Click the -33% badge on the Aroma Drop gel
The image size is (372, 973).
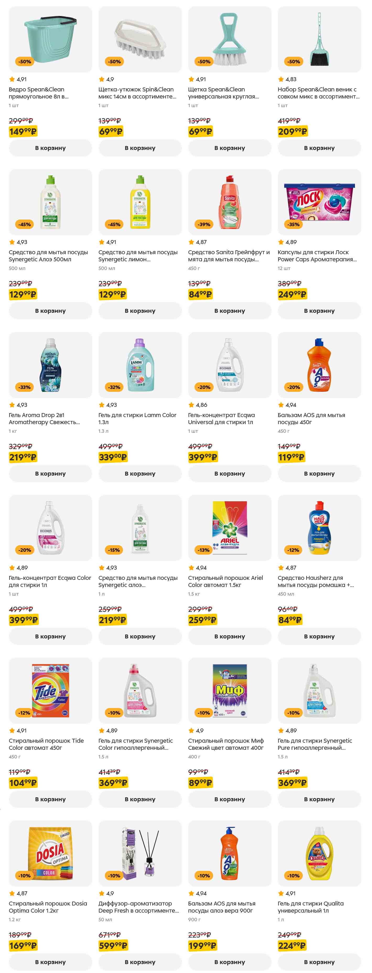(25, 387)
